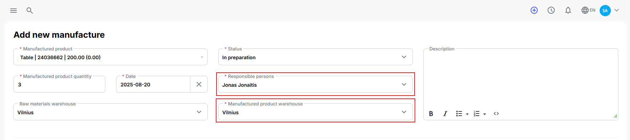Click the SA user avatar

(x=605, y=11)
